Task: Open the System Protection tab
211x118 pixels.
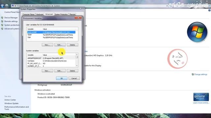Action: [x=61, y=14]
